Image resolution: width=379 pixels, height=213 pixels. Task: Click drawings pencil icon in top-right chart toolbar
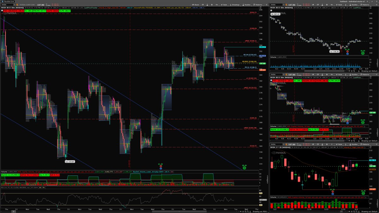coord(346,5)
